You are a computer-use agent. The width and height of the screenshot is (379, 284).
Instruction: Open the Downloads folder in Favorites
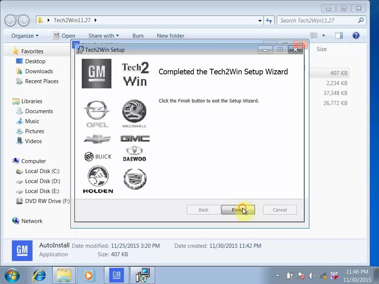39,71
